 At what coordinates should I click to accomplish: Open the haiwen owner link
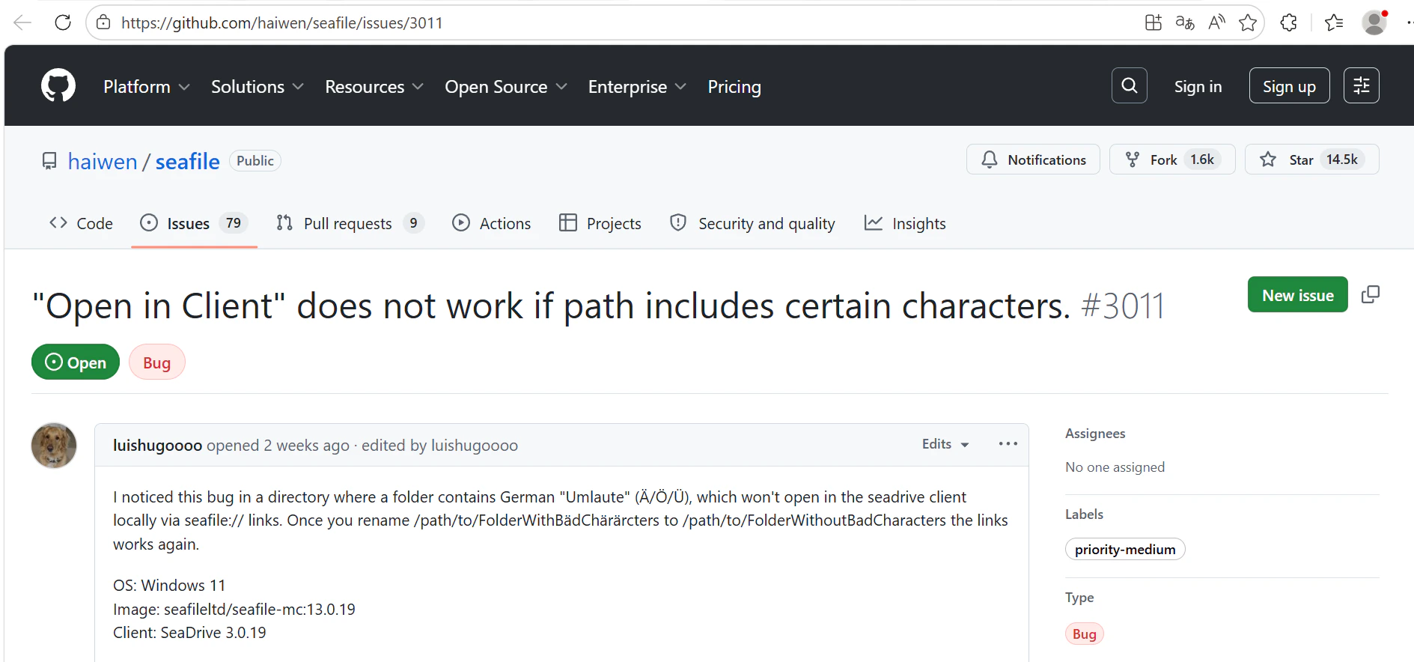[x=103, y=162]
